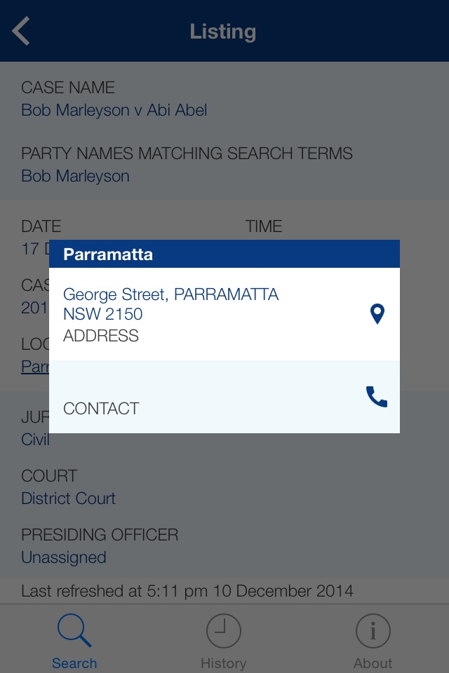Click the Last refreshed timestamp text
The image size is (449, 673).
(187, 591)
